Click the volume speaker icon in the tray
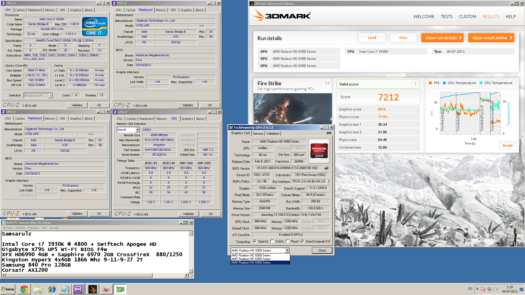The height and width of the screenshot is (295, 525). point(496,289)
